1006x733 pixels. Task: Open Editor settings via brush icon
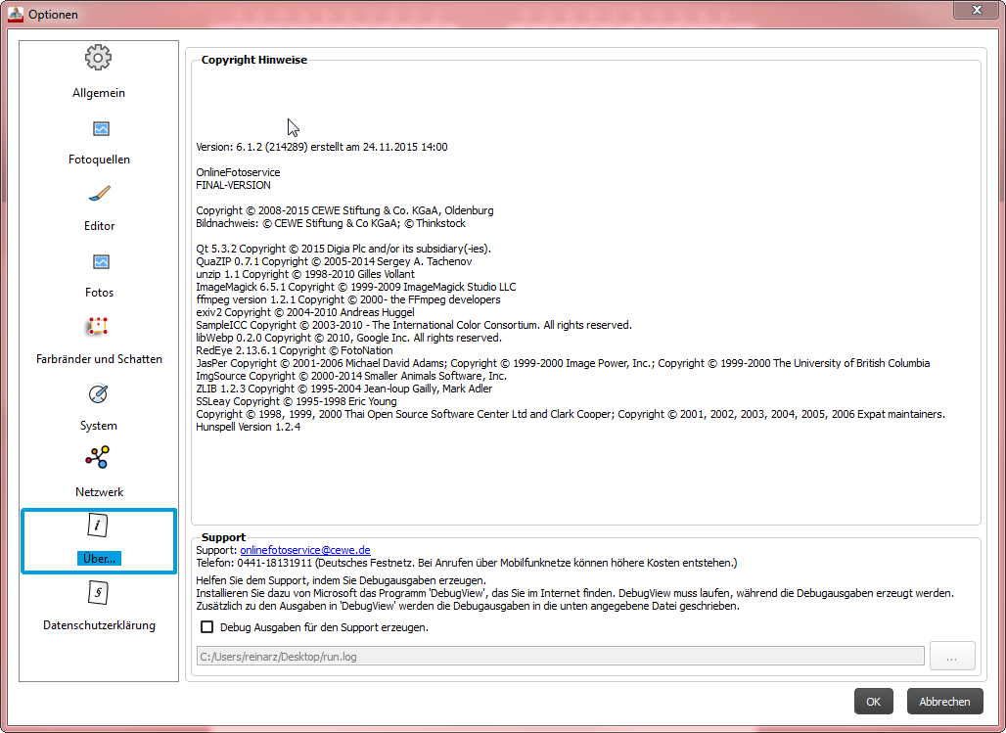[100, 194]
